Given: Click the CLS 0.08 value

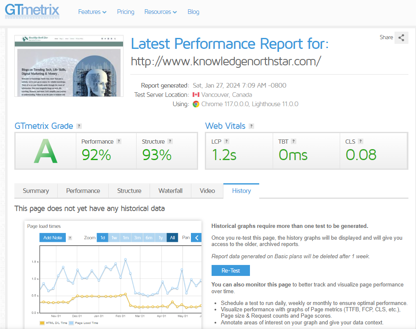Looking at the screenshot, I should pyautogui.click(x=361, y=155).
